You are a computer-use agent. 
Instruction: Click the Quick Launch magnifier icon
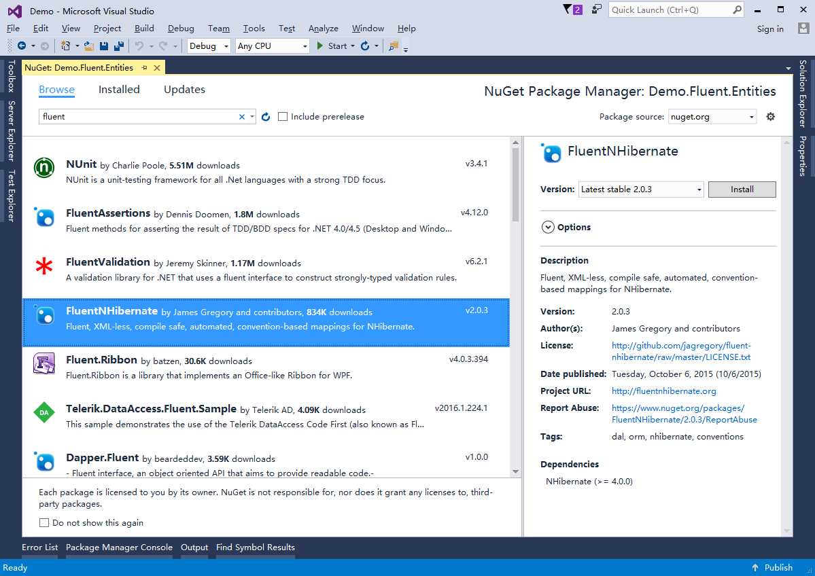click(x=737, y=10)
